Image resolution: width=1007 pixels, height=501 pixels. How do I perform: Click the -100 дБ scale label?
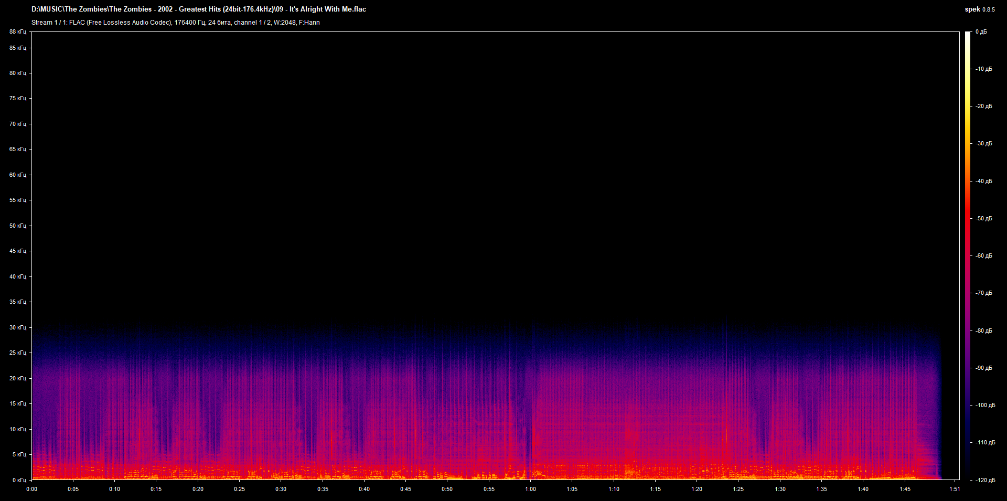pos(985,405)
